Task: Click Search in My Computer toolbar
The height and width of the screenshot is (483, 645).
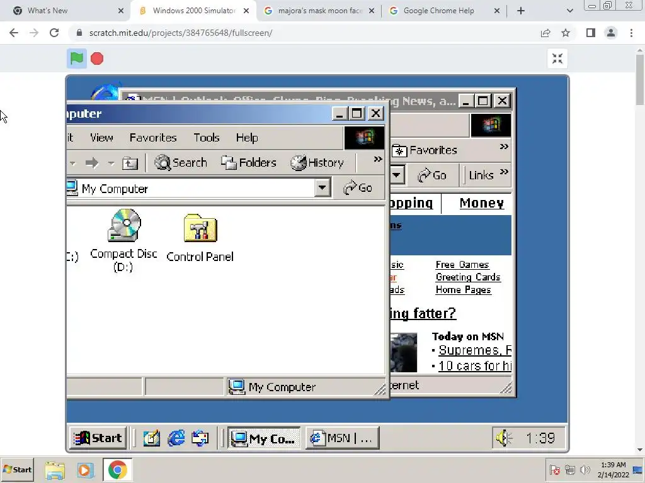Action: click(x=181, y=163)
